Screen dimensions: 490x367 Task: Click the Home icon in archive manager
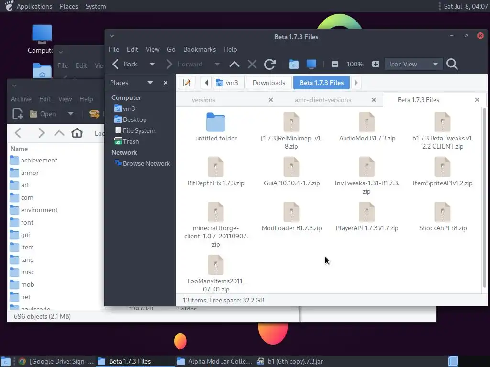pyautogui.click(x=77, y=133)
